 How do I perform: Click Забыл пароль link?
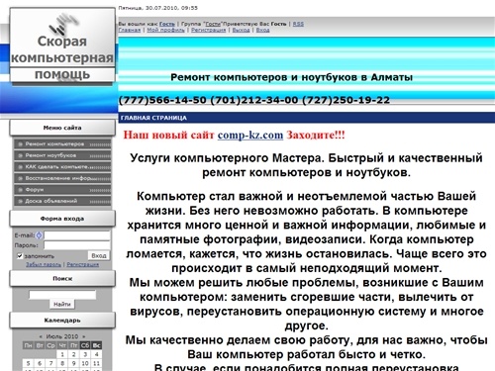click(x=44, y=264)
